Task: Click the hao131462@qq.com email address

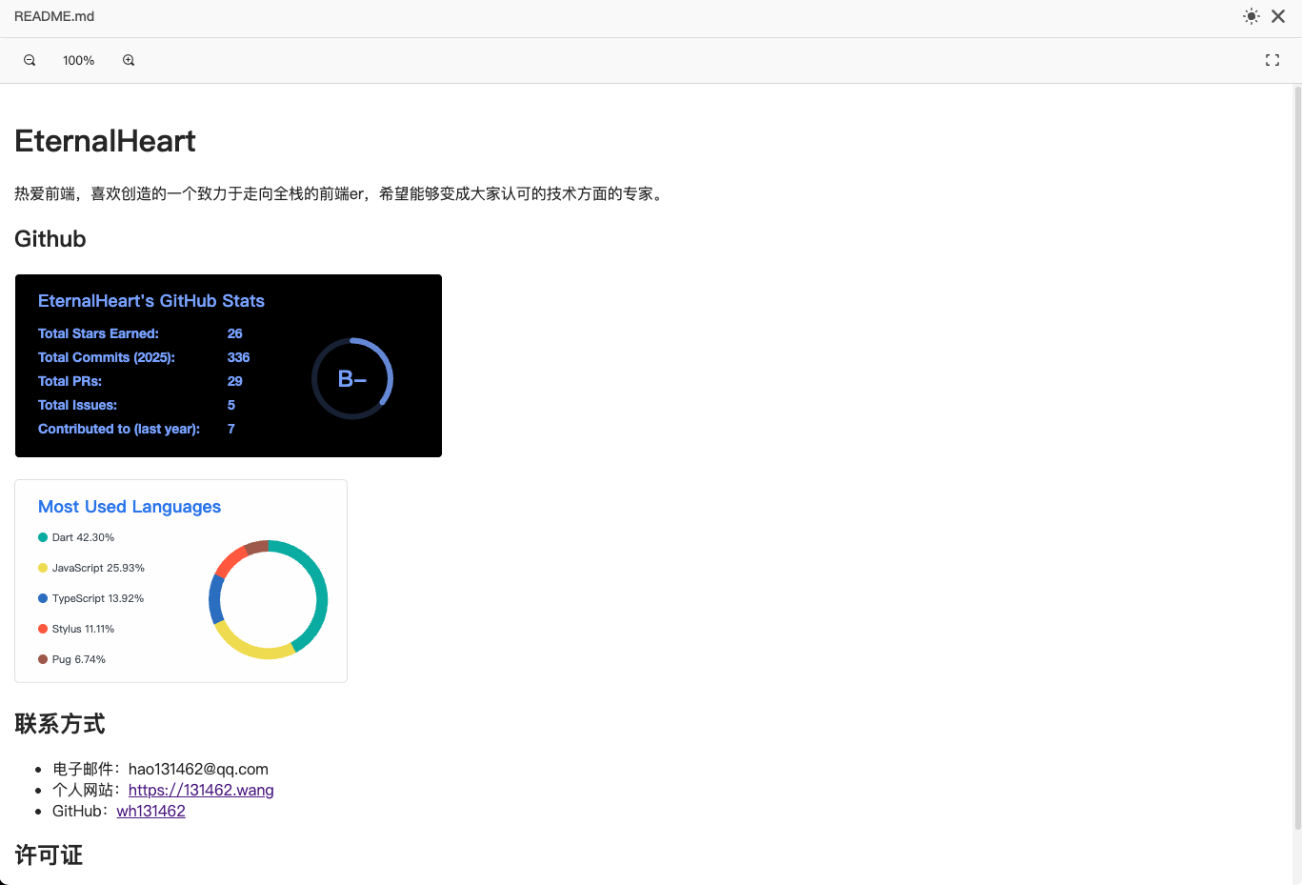Action: [x=198, y=769]
